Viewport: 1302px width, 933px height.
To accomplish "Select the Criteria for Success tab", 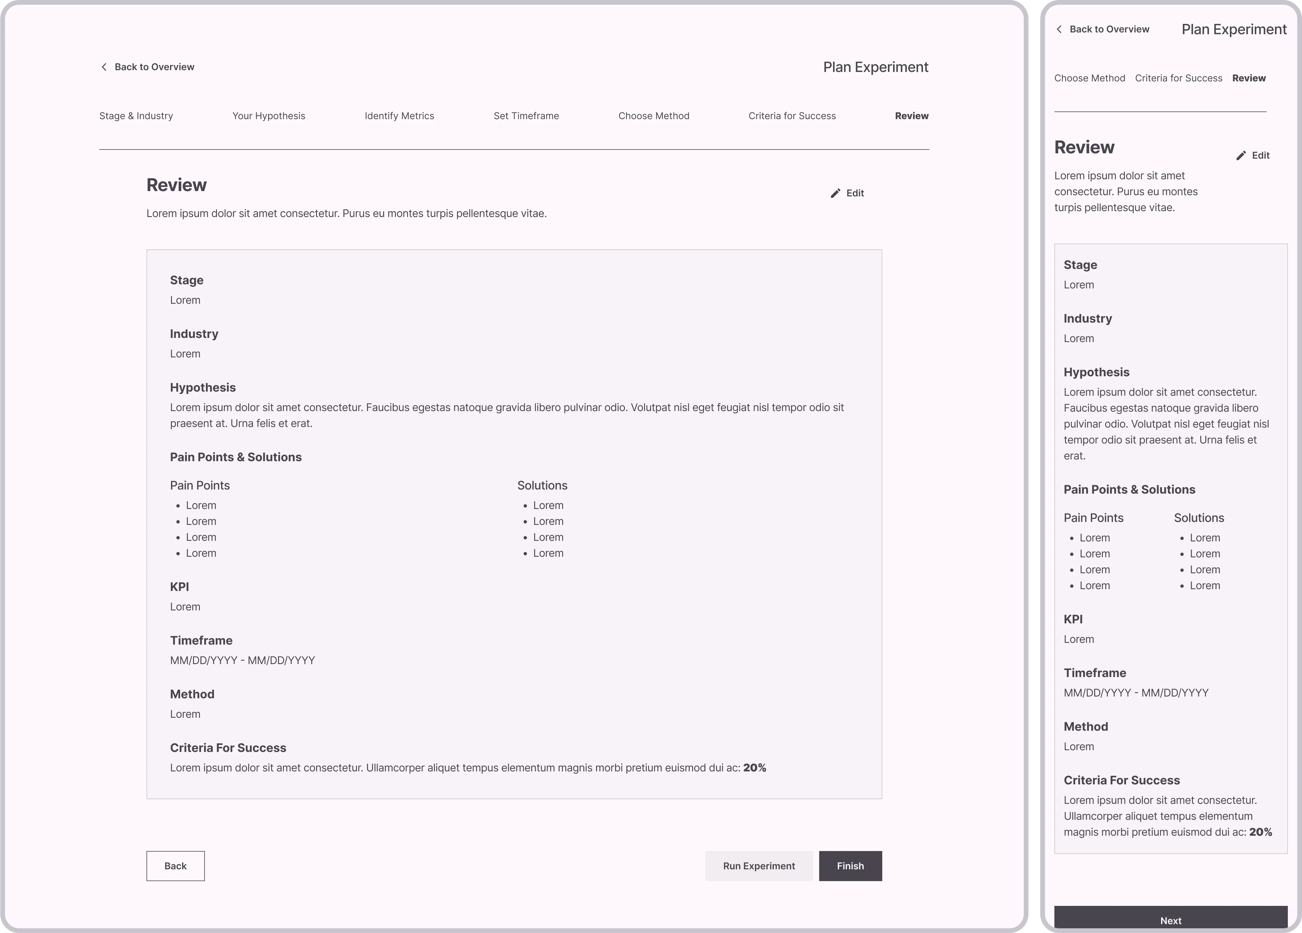I will tap(792, 115).
